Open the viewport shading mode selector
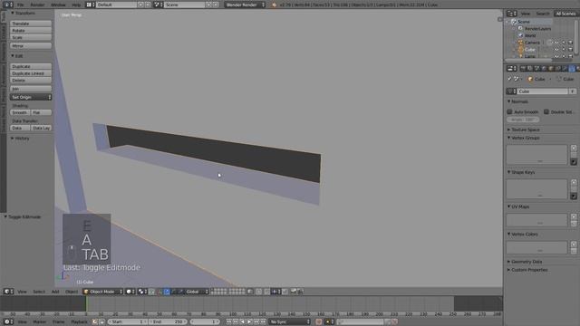580x326 pixels. click(x=130, y=292)
